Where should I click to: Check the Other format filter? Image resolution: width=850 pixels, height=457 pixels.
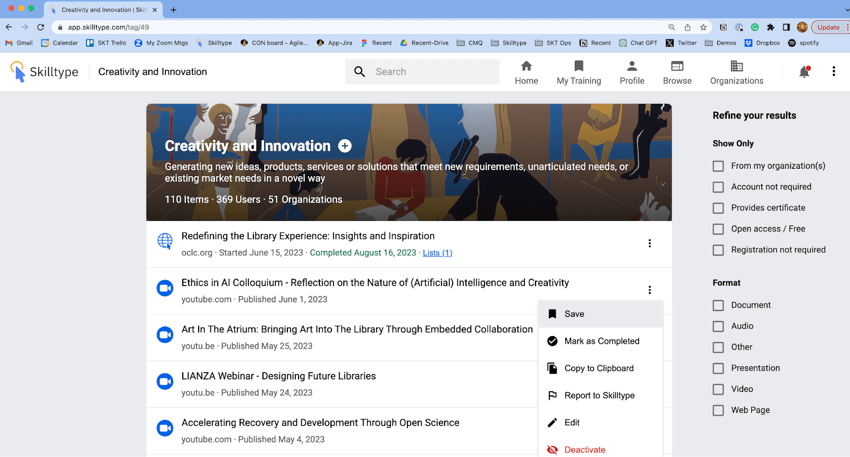pos(718,347)
